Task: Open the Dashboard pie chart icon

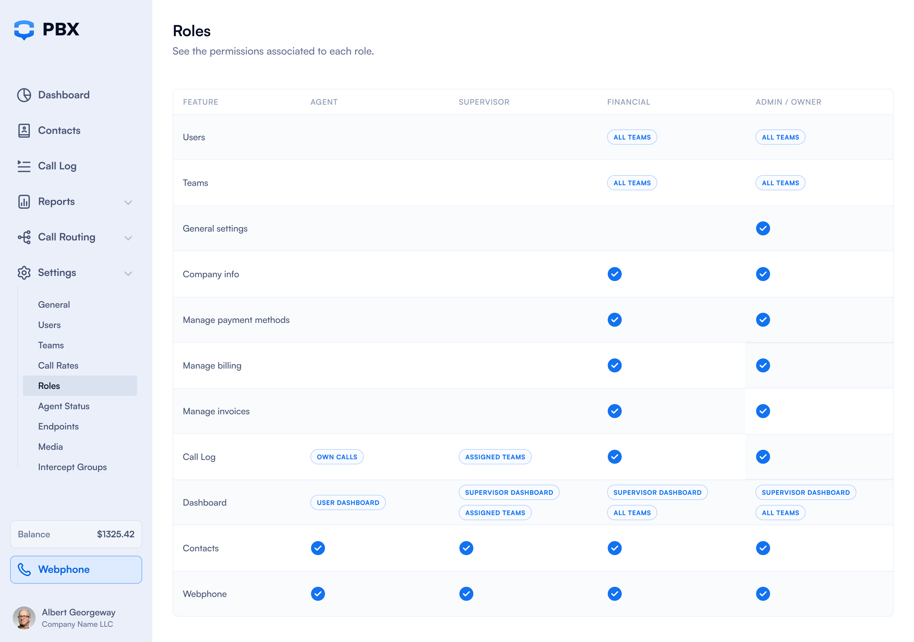Action: tap(24, 95)
